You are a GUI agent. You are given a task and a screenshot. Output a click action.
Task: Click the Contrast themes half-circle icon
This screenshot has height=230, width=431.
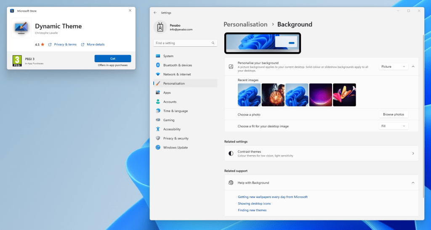coord(231,153)
